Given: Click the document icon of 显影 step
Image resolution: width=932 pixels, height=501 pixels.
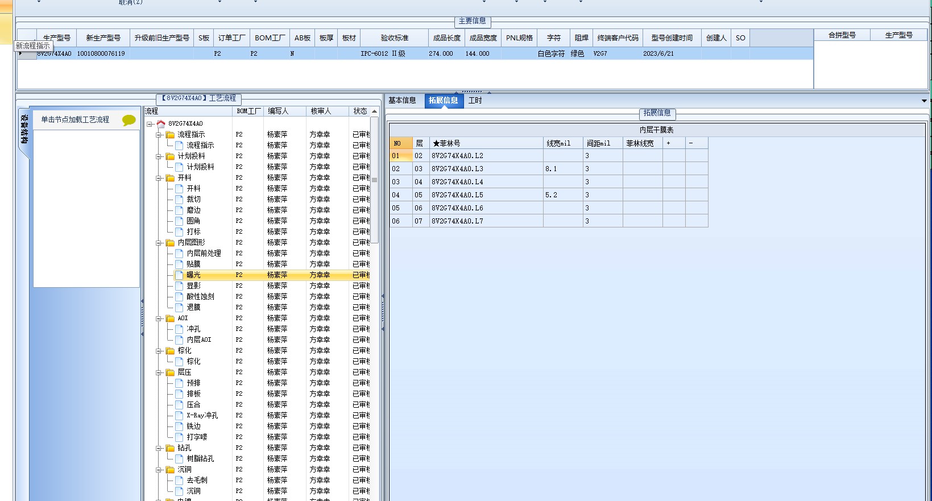Looking at the screenshot, I should [x=179, y=285].
